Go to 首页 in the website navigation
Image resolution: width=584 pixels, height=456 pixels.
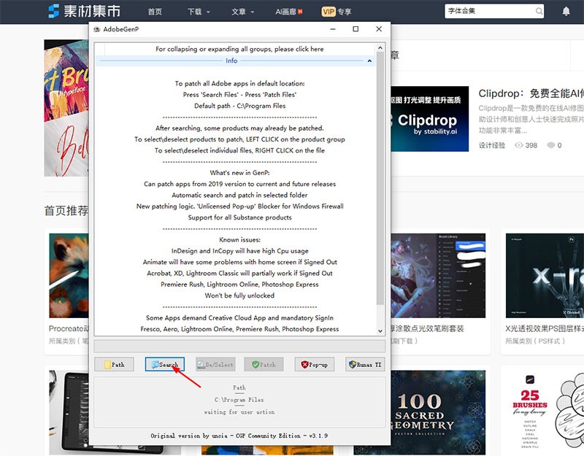(155, 12)
